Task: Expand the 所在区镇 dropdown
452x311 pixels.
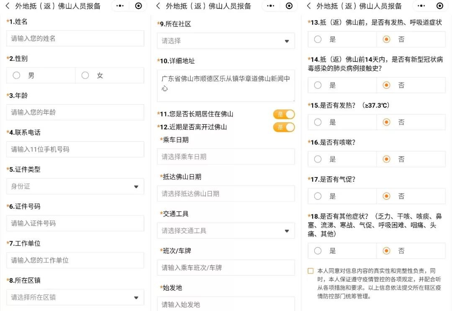Action: (75, 297)
